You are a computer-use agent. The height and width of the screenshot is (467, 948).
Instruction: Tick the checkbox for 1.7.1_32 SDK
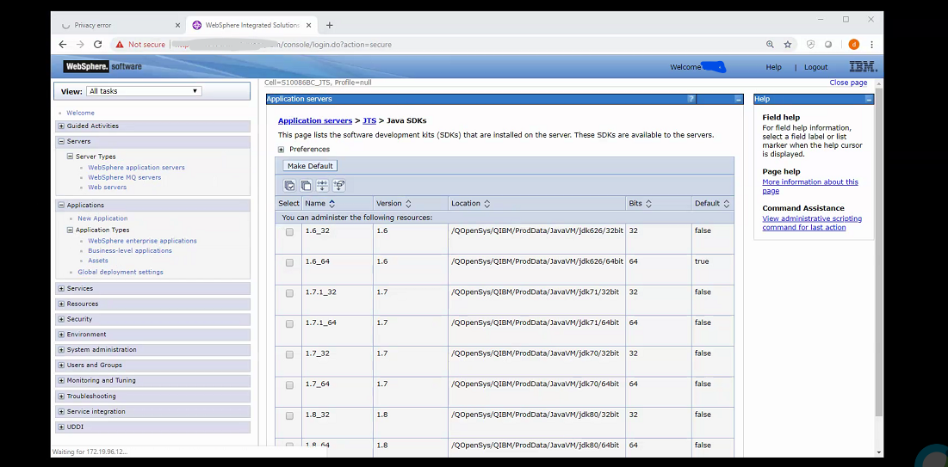289,293
